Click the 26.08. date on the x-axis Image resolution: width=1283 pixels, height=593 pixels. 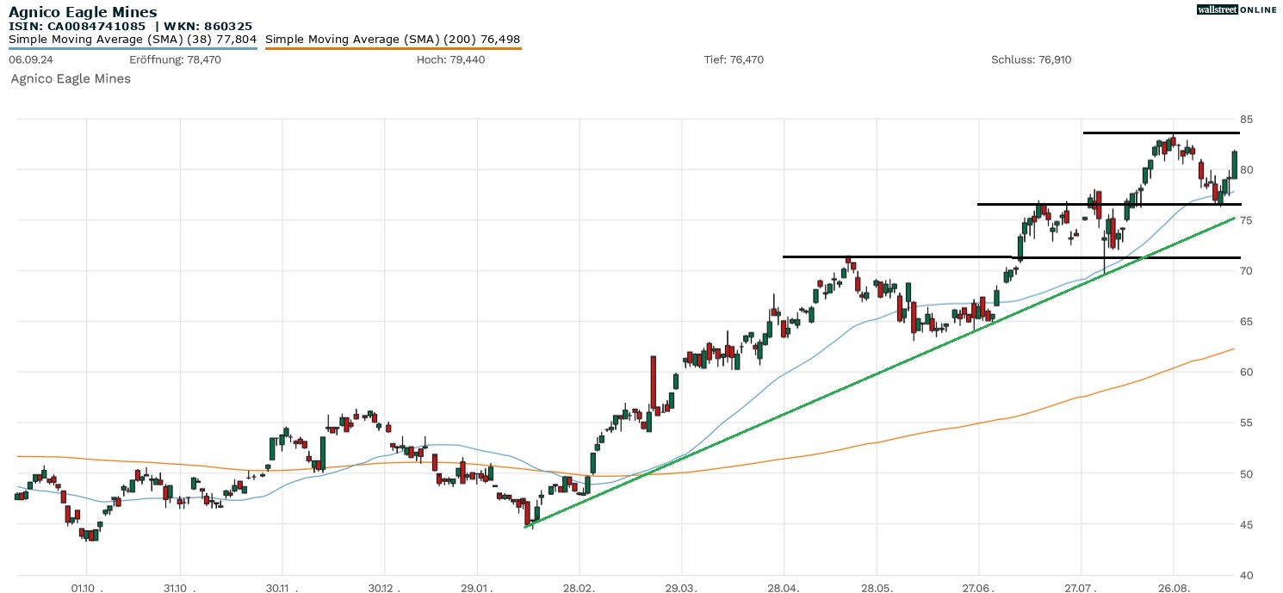pos(1173,588)
